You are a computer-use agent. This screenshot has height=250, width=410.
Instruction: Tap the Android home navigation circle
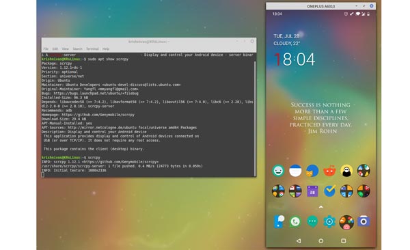tap(321, 241)
